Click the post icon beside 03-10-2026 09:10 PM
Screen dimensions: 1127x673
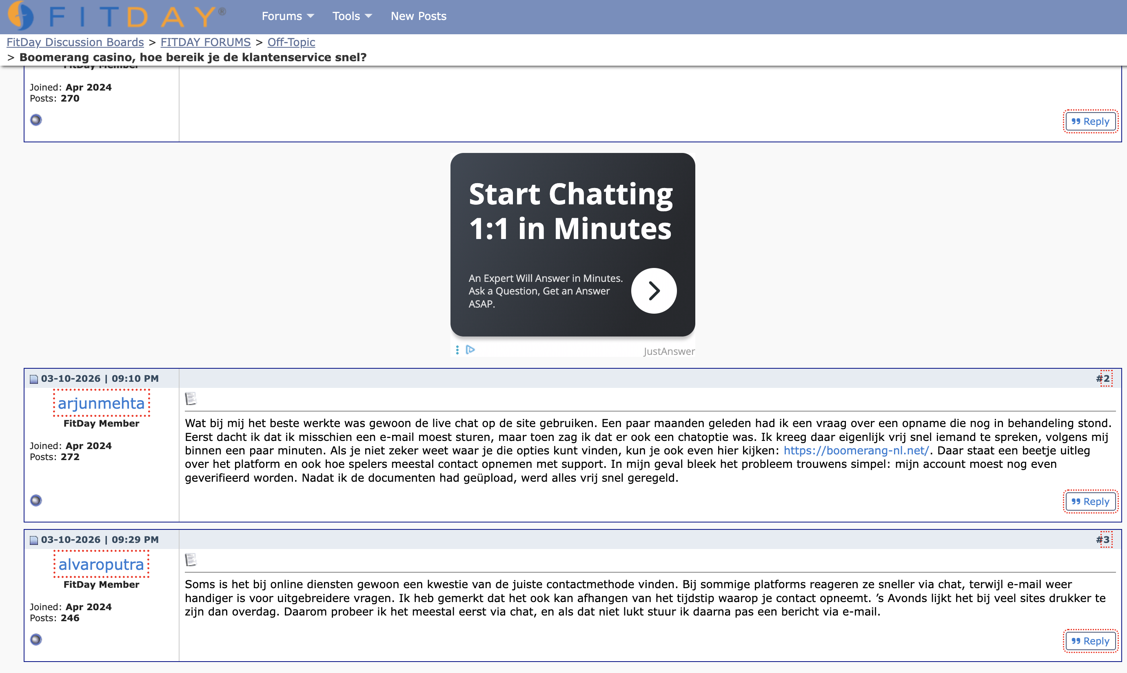tap(34, 379)
